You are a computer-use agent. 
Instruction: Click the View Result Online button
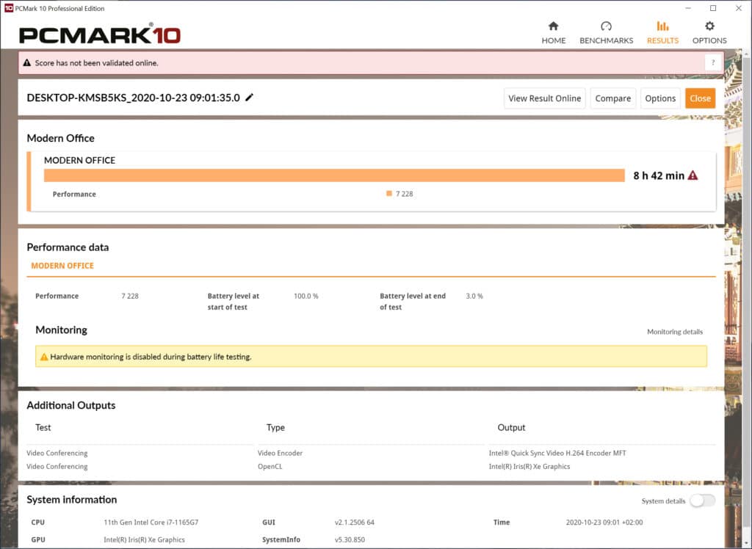tap(544, 98)
